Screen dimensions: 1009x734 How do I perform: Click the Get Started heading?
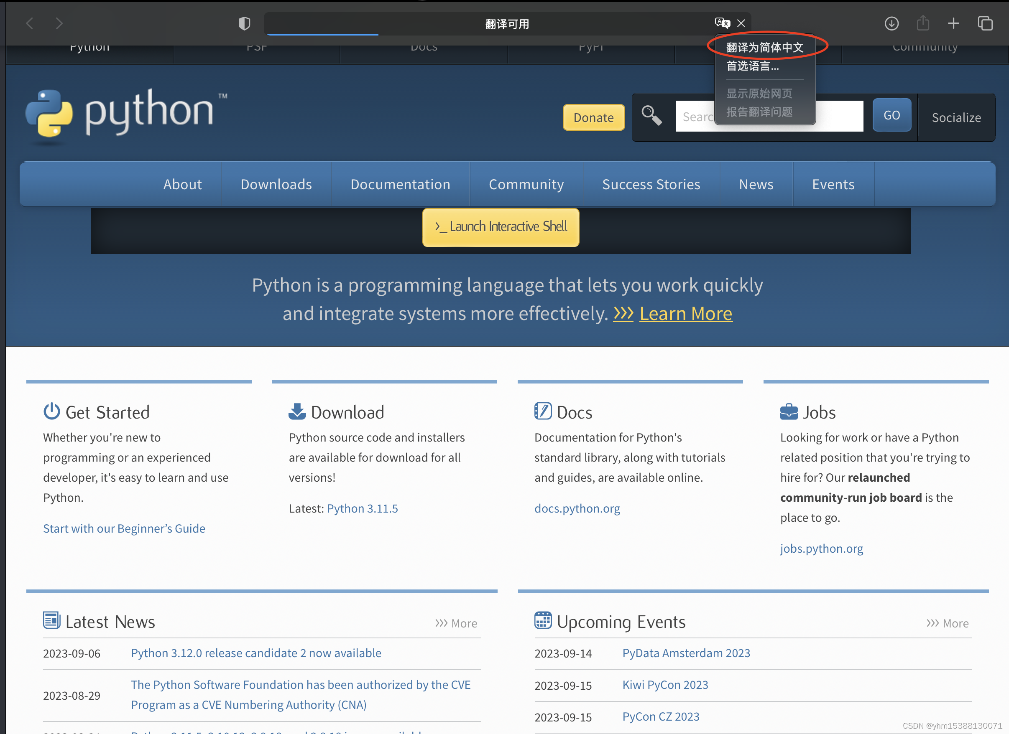point(107,412)
